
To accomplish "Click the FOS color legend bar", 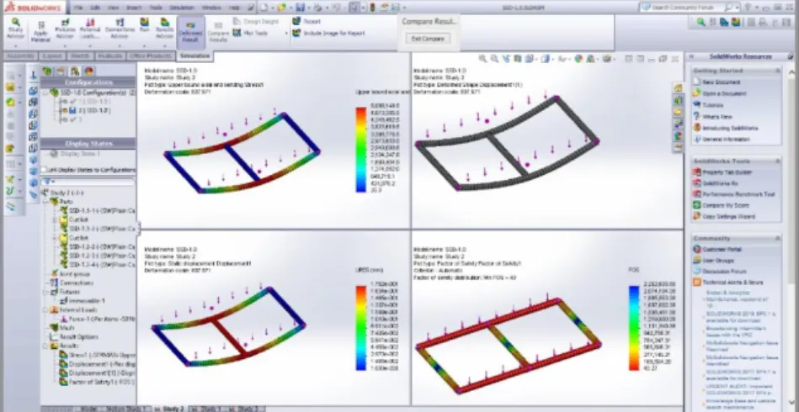I will tap(634, 328).
